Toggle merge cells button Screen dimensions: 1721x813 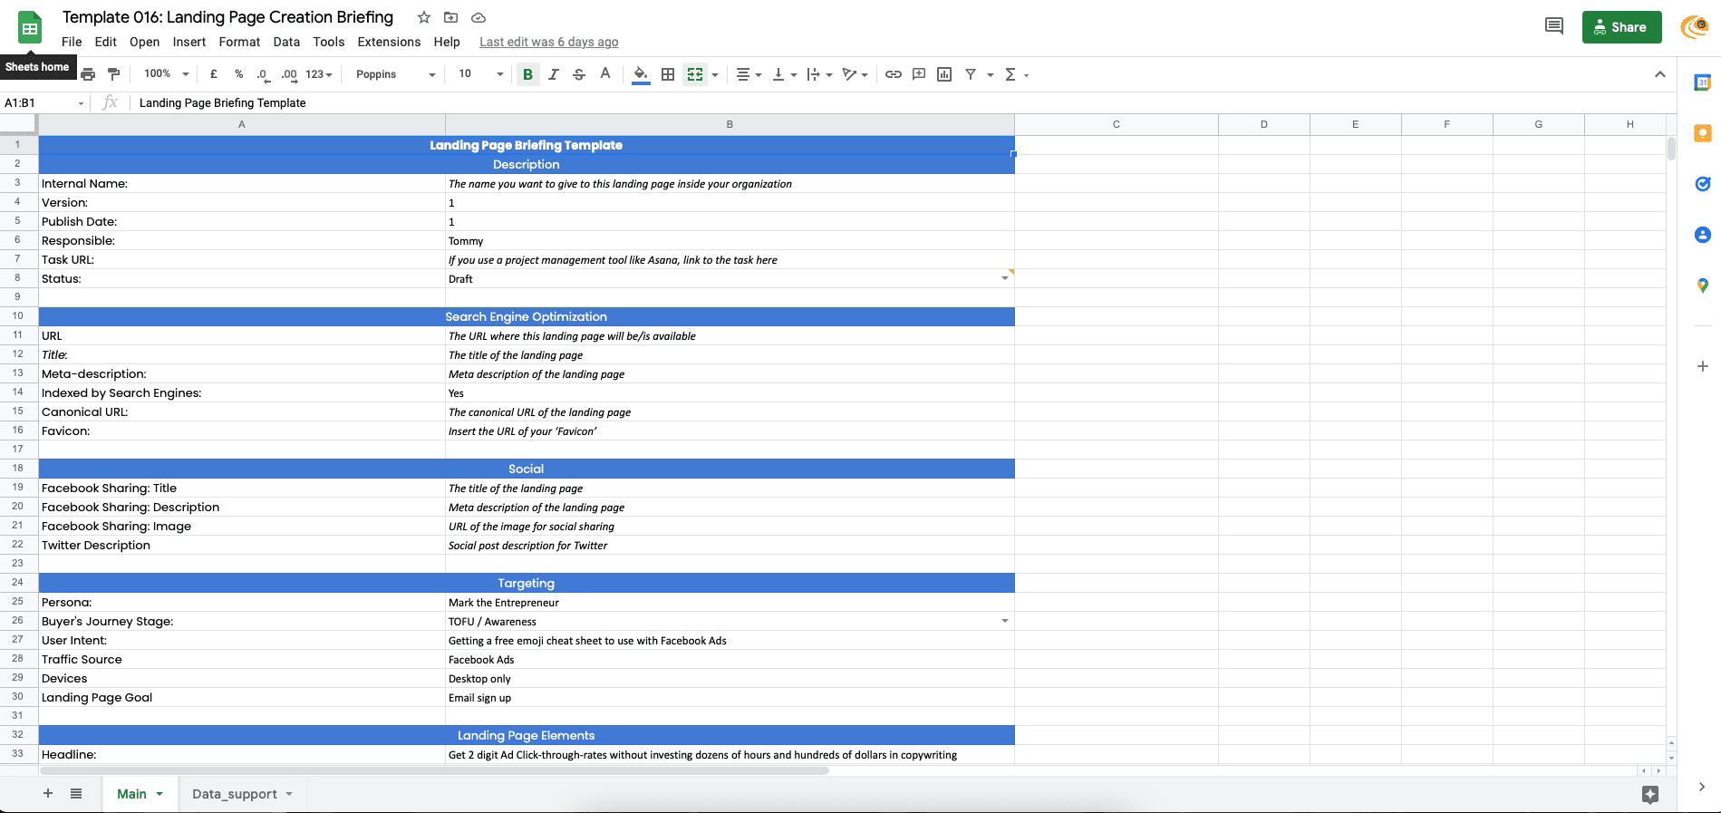pos(695,74)
